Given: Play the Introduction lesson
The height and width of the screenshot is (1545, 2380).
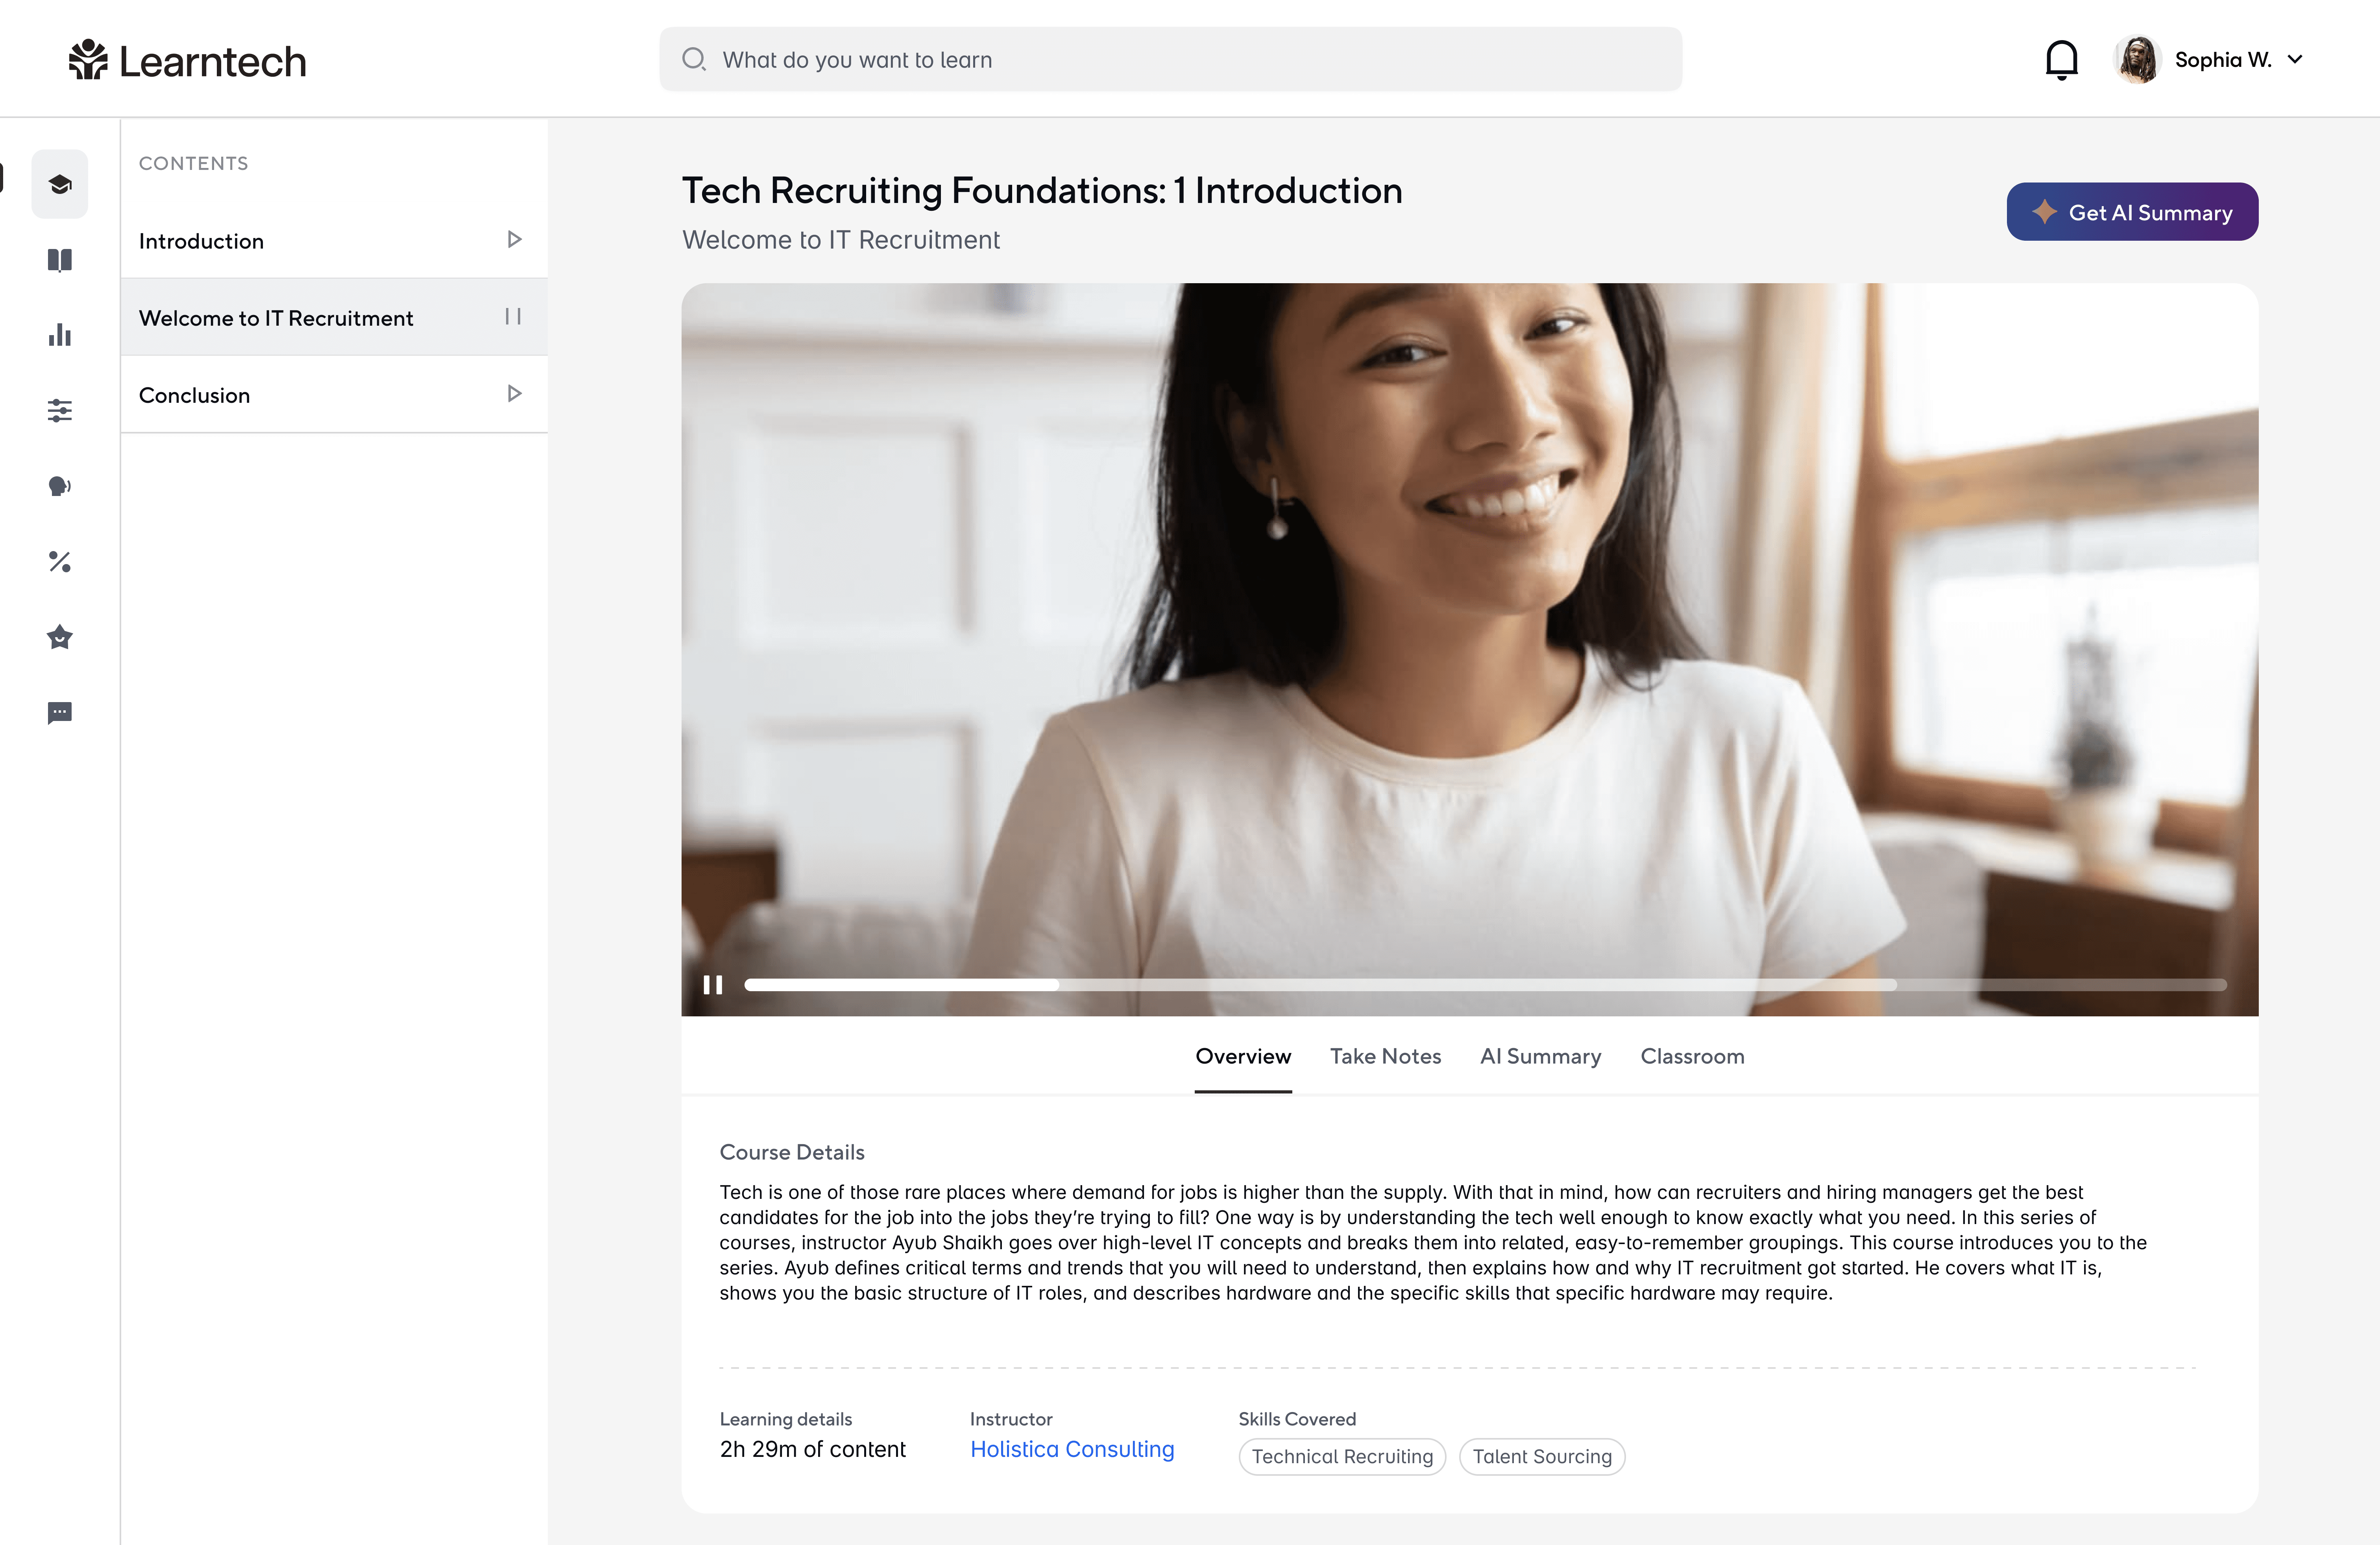Looking at the screenshot, I should coord(514,240).
